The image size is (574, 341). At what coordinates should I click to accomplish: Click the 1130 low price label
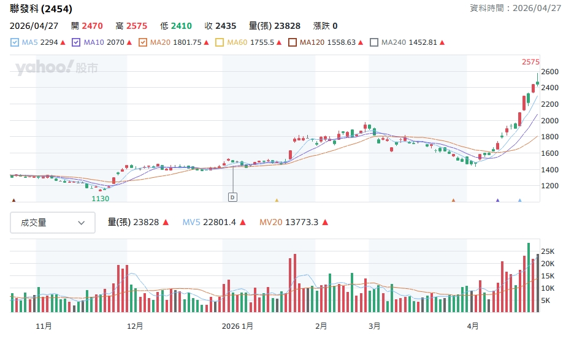tap(100, 199)
